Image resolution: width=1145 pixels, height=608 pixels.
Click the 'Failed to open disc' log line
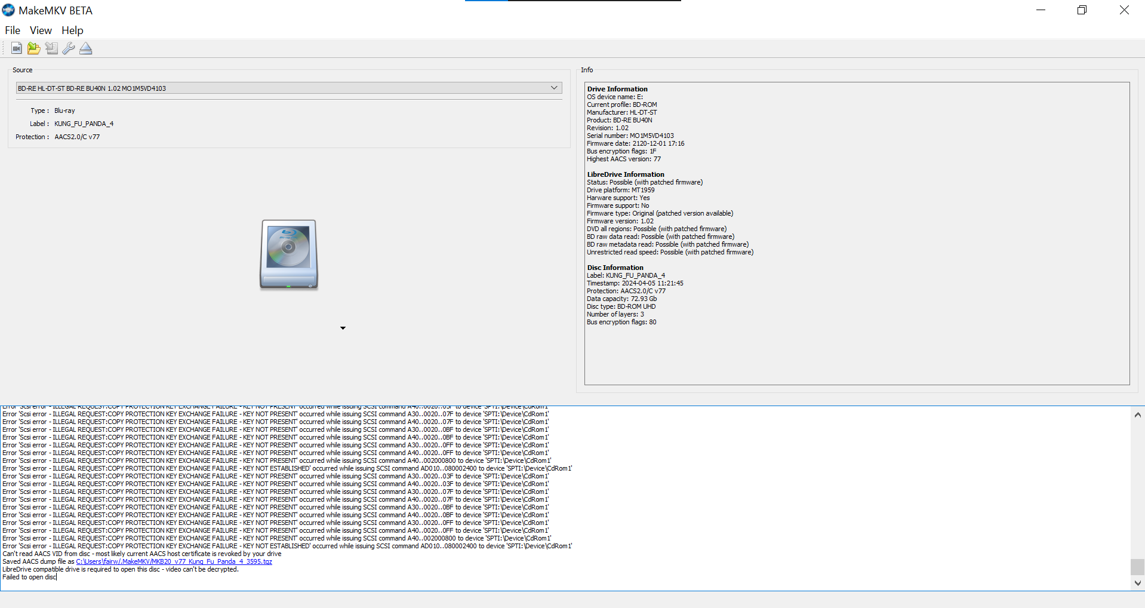(x=29, y=577)
